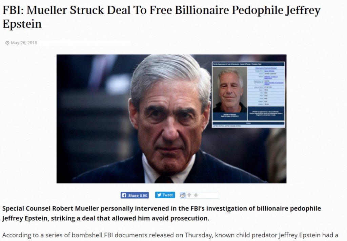Share the article on Facebook

135,195
